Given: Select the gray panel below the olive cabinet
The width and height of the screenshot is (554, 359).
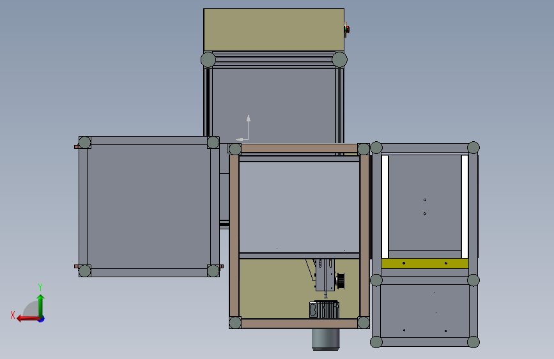Looking at the screenshot, I should [x=274, y=105].
